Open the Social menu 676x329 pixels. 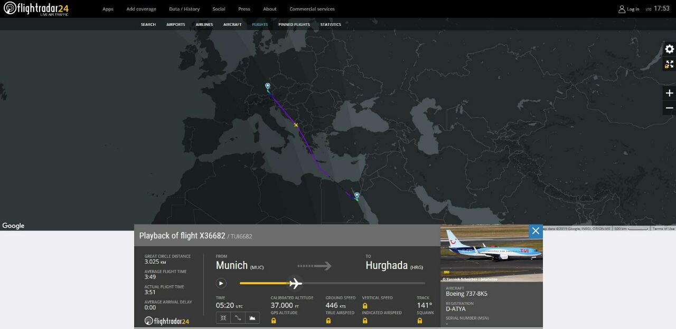click(x=219, y=9)
